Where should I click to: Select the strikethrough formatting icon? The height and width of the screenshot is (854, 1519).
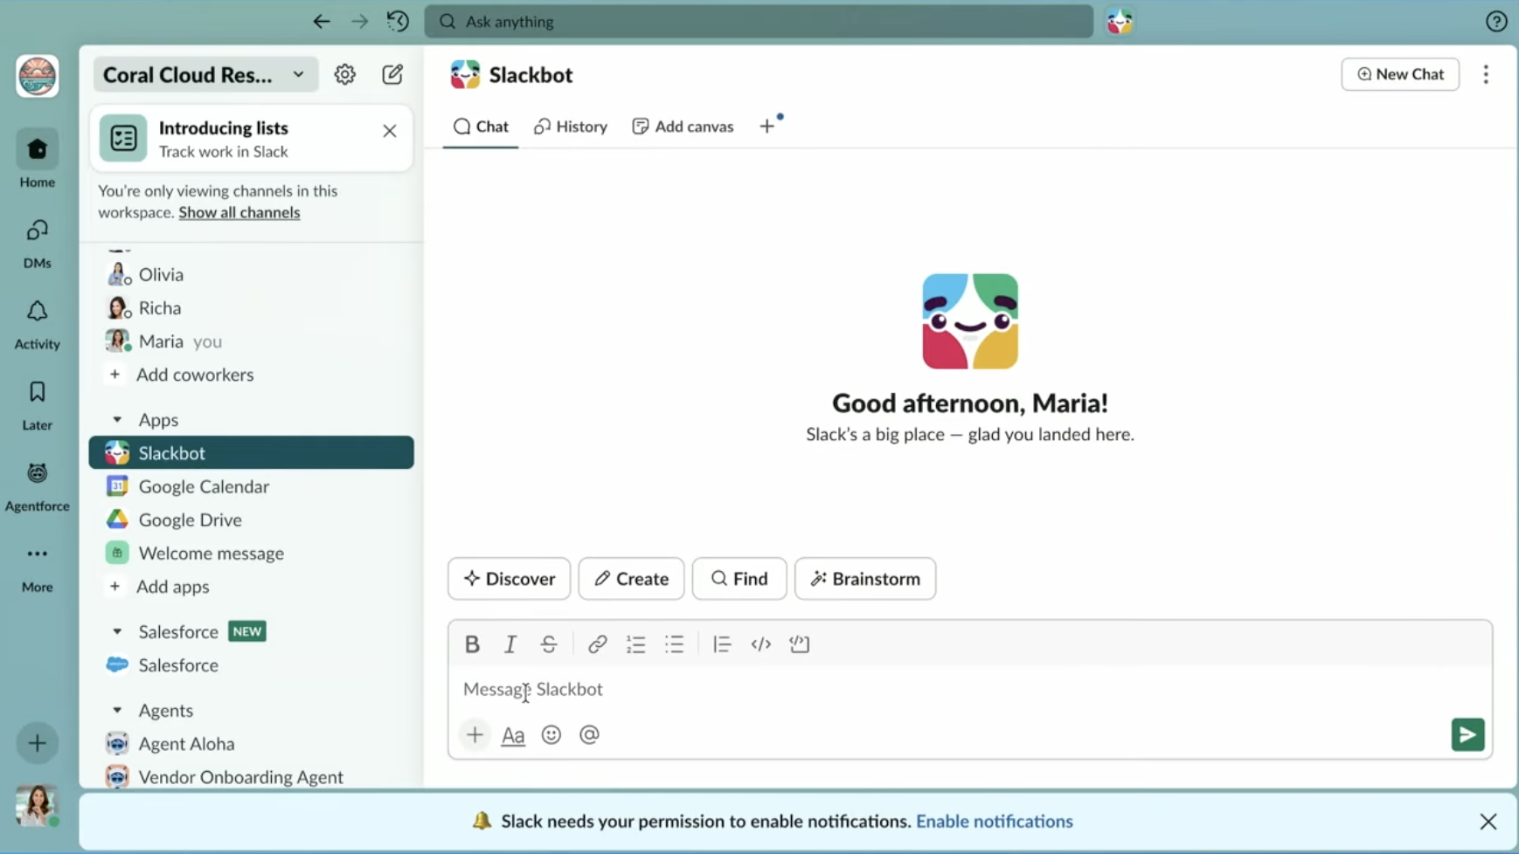pyautogui.click(x=548, y=644)
